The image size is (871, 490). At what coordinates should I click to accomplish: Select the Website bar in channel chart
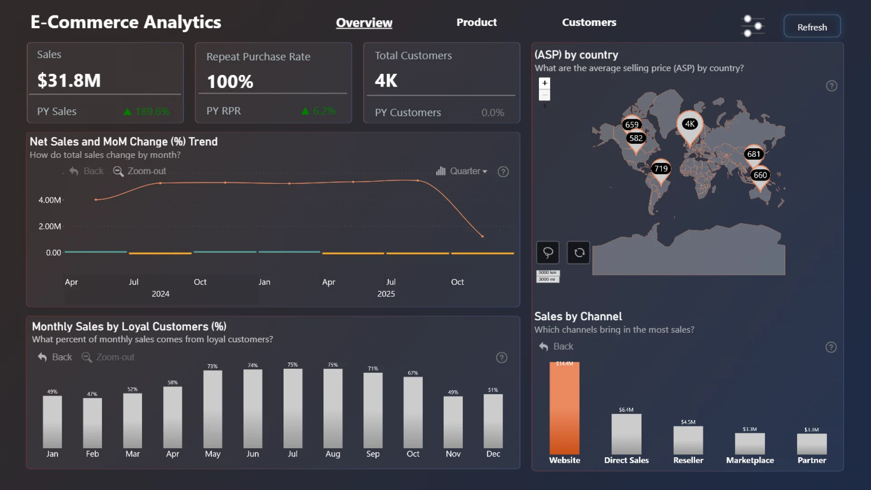(x=564, y=408)
